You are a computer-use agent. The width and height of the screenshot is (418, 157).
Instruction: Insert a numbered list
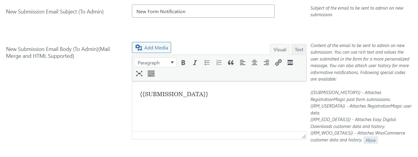[x=219, y=63]
